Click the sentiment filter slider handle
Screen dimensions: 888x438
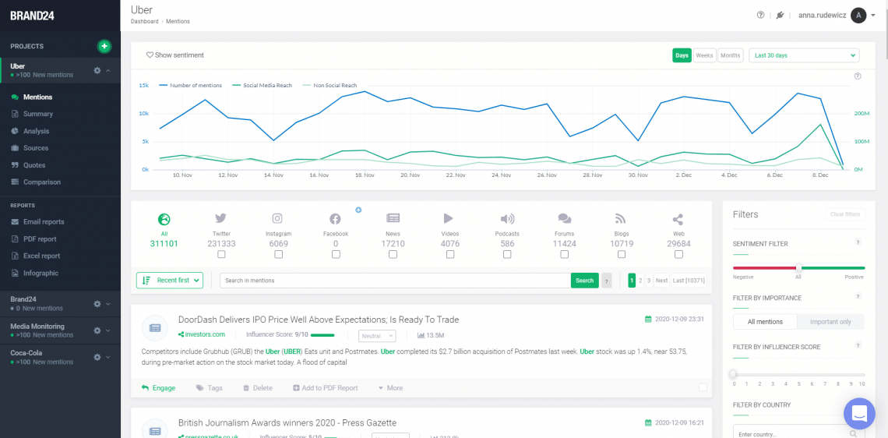click(x=798, y=268)
